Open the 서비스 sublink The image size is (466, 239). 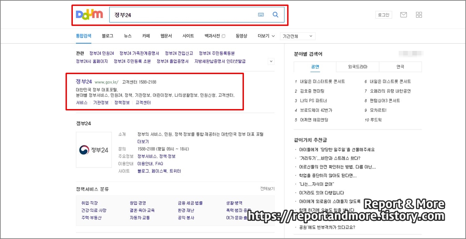pos(82,103)
